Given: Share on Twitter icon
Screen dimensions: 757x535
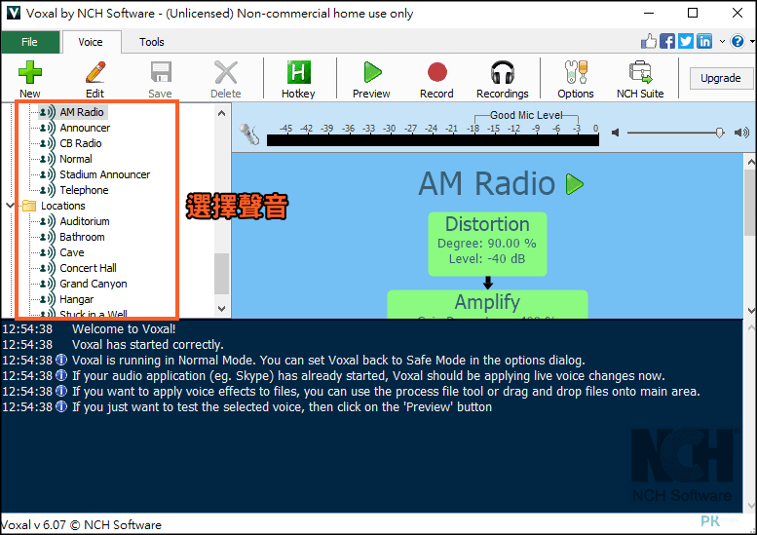Looking at the screenshot, I should pos(686,41).
